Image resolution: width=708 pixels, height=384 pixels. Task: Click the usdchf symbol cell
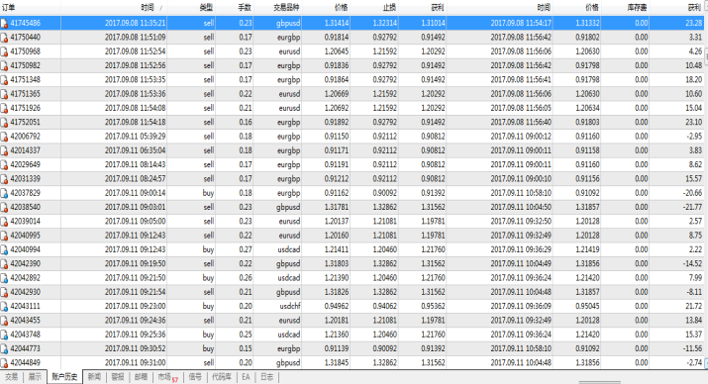289,307
